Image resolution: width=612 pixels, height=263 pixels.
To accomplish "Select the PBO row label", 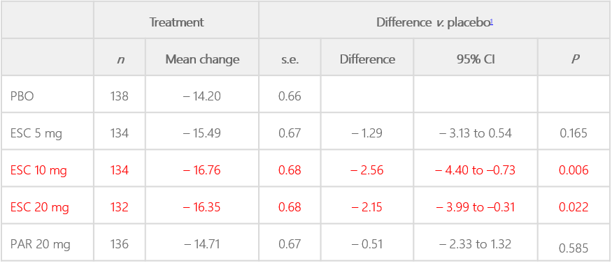I will point(22,96).
